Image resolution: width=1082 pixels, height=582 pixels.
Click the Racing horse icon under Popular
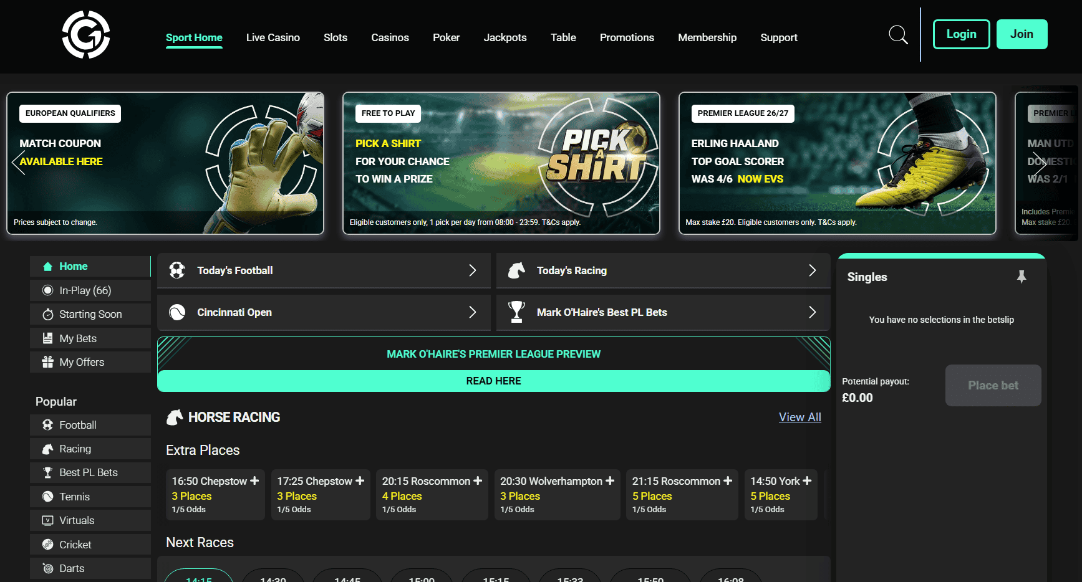(x=47, y=449)
